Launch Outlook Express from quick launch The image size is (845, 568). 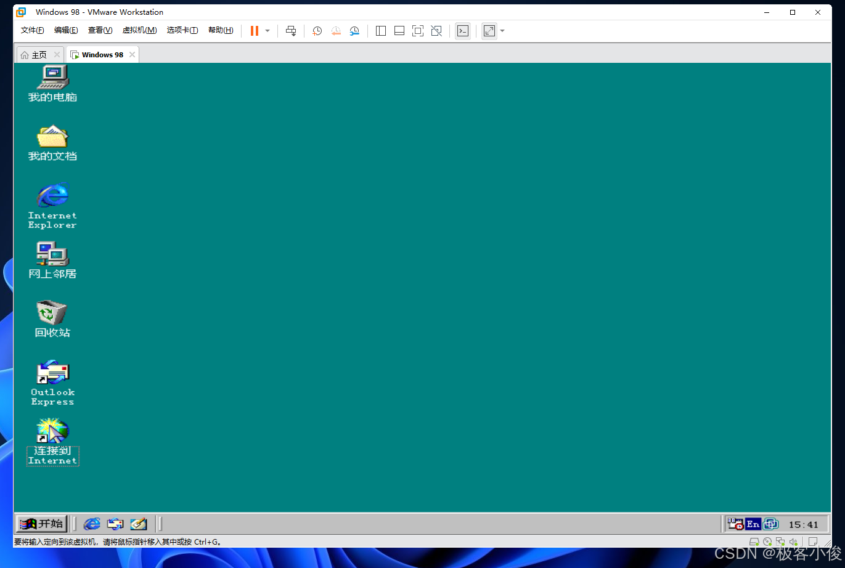115,524
